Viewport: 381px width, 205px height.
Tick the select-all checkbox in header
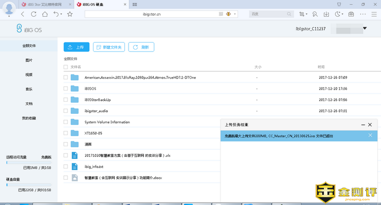click(66, 67)
